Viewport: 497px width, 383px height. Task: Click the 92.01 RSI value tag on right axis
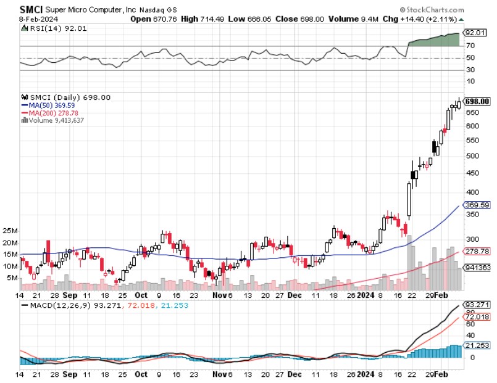coord(475,33)
